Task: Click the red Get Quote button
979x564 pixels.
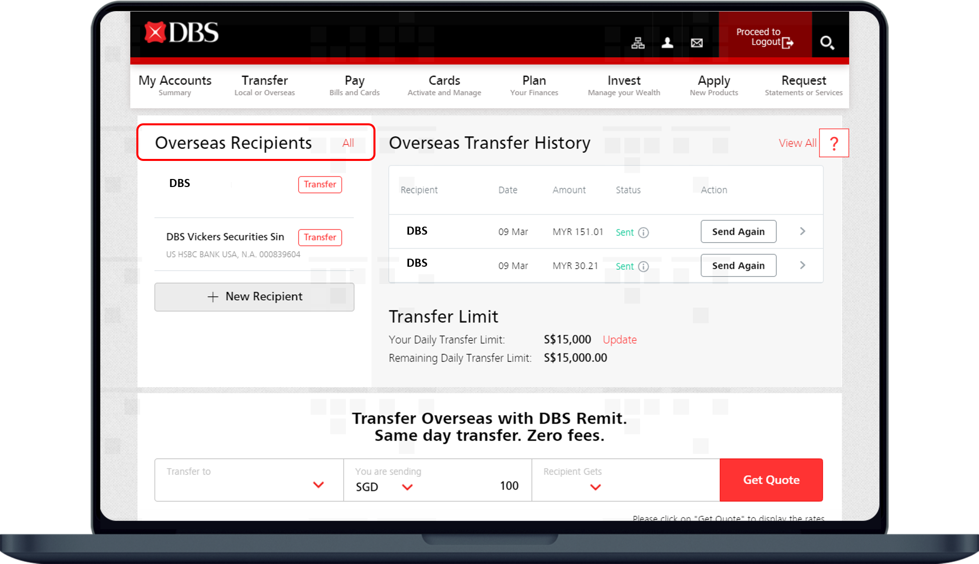Action: pyautogui.click(x=771, y=480)
